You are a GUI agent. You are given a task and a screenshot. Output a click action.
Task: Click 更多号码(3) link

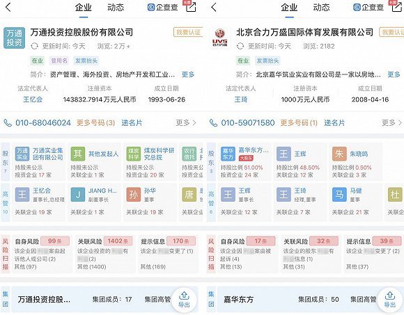click(96, 123)
